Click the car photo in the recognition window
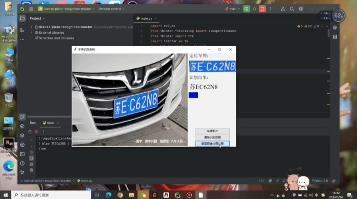 (130, 100)
